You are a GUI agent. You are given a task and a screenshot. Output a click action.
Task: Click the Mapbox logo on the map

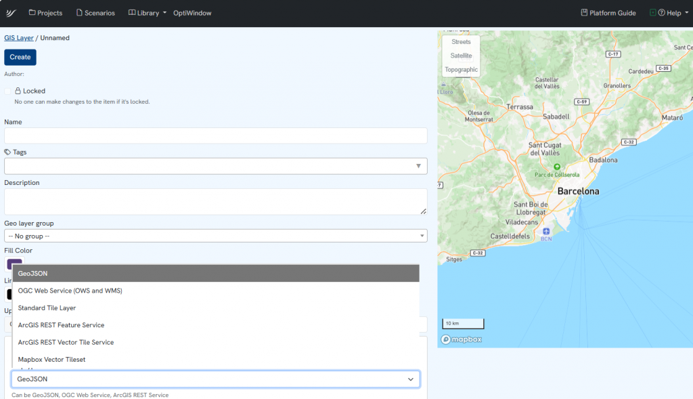pos(462,339)
